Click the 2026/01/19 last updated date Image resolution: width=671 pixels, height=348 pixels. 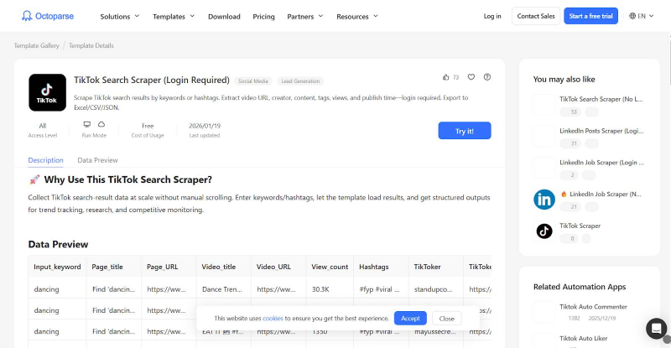click(205, 126)
